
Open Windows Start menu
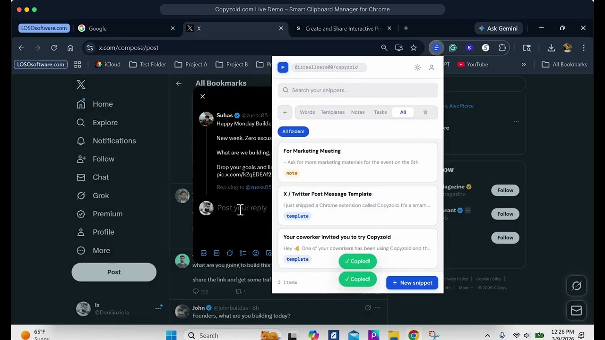click(x=171, y=335)
